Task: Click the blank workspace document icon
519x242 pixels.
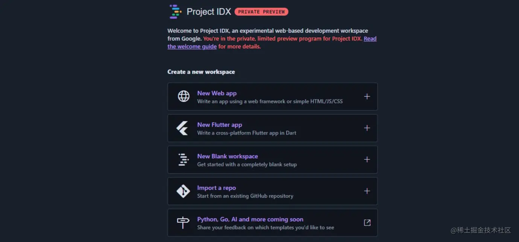Action: 183,159
